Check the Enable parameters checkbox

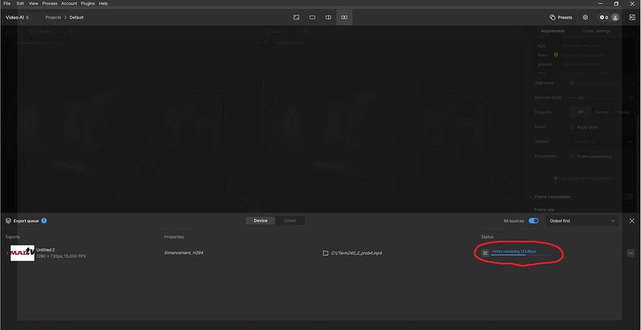click(572, 156)
